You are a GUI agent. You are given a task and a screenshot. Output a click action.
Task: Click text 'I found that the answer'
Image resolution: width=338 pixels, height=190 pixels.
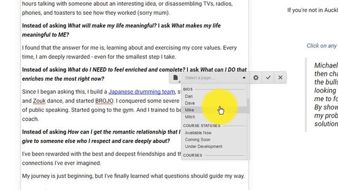[x=51, y=47]
